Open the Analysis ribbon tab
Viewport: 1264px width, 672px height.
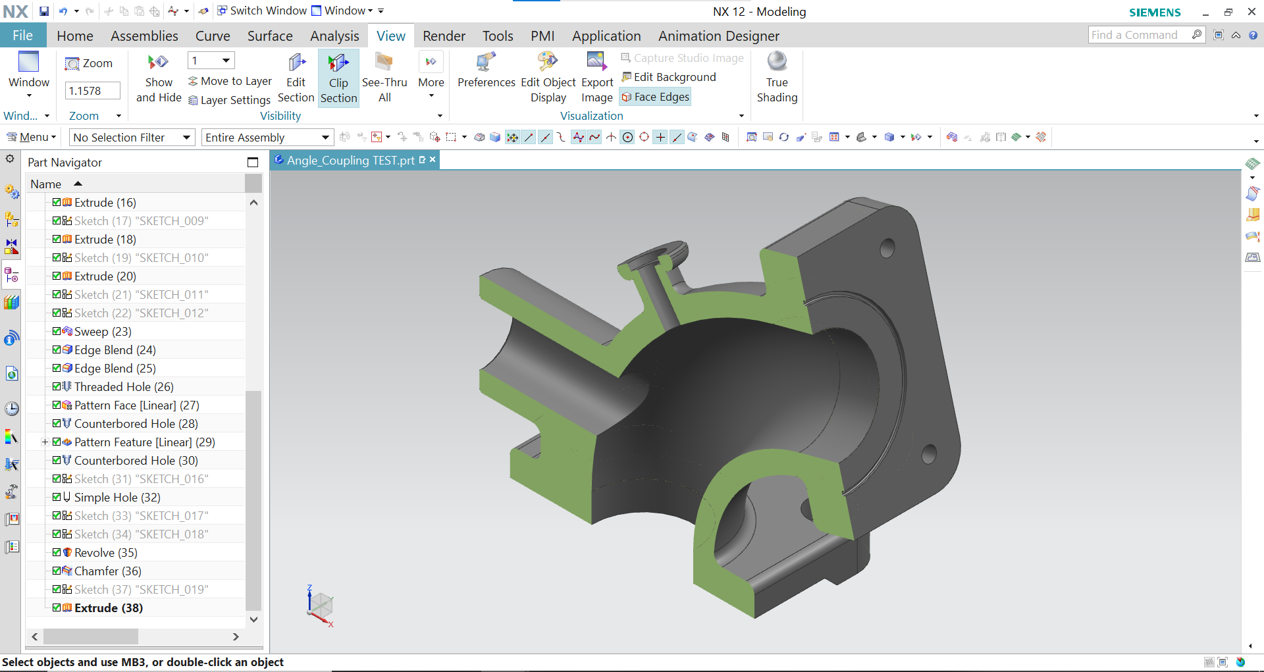[x=334, y=36]
